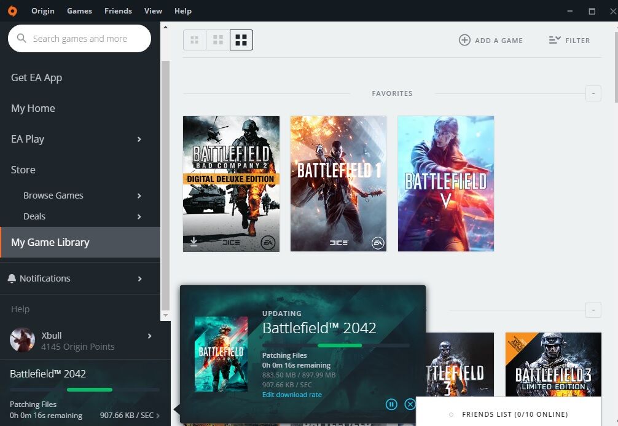Click the popup update progress bar

336,345
